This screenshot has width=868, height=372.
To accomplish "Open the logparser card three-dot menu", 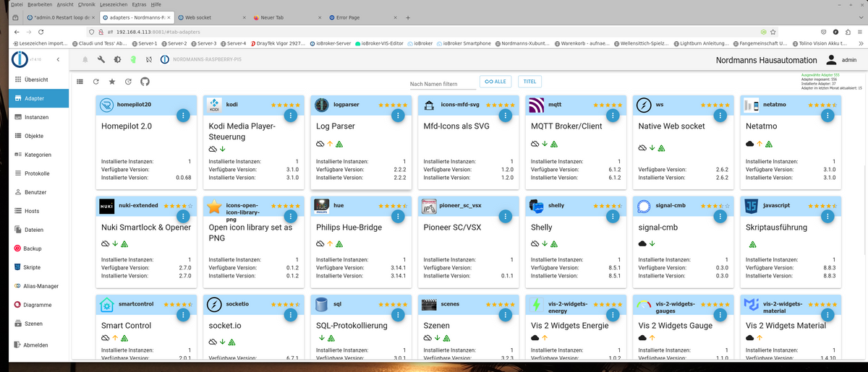I will click(397, 114).
